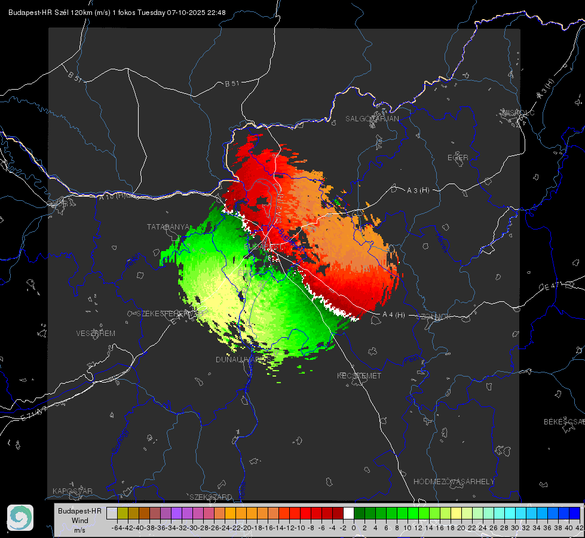Click the pale yellow legend swatch
Screen dimensions: 585x538
[x=457, y=513]
